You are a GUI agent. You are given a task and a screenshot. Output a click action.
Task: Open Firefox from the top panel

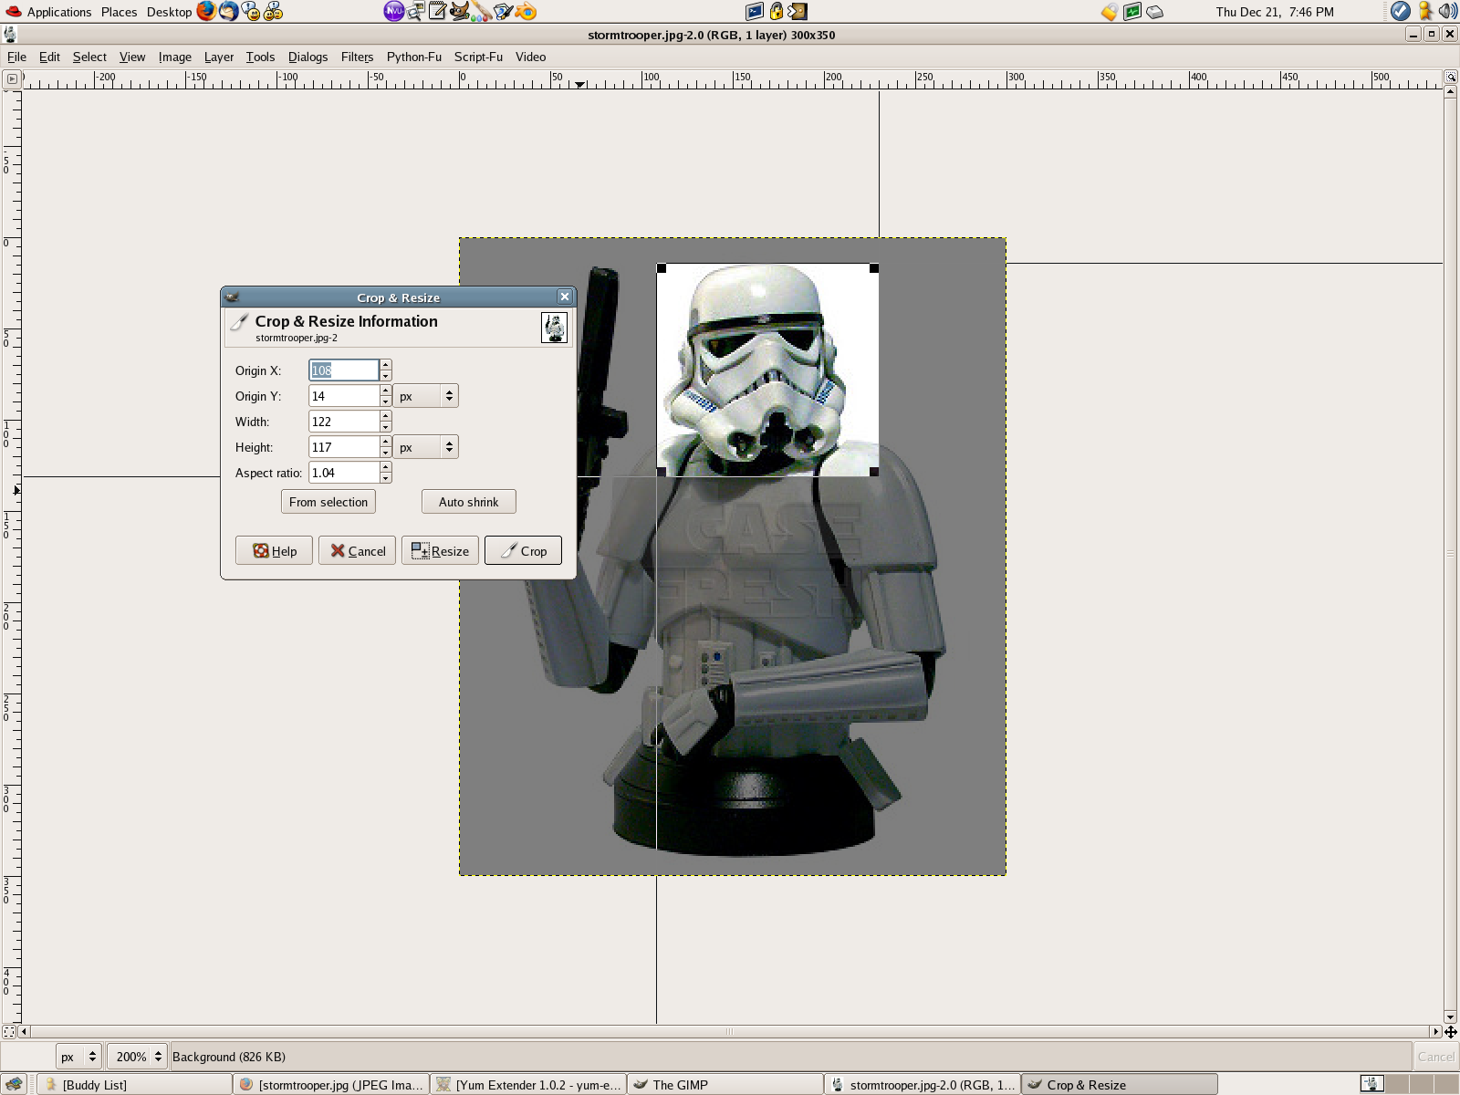tap(204, 12)
